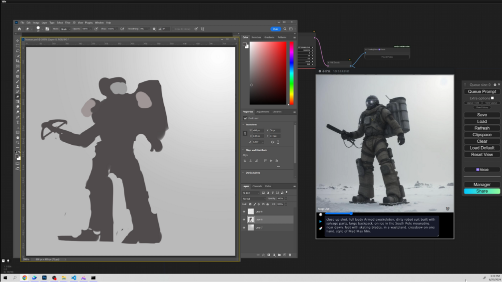Open Visual Studio Code from taskbar

73,278
